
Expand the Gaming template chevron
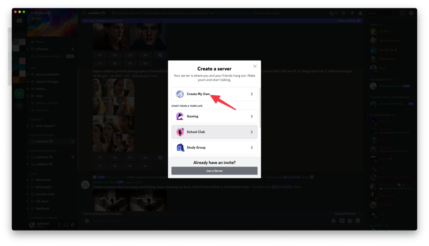click(252, 116)
